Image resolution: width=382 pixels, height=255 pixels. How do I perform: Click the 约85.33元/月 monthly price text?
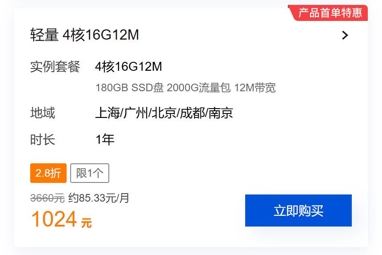(x=99, y=198)
